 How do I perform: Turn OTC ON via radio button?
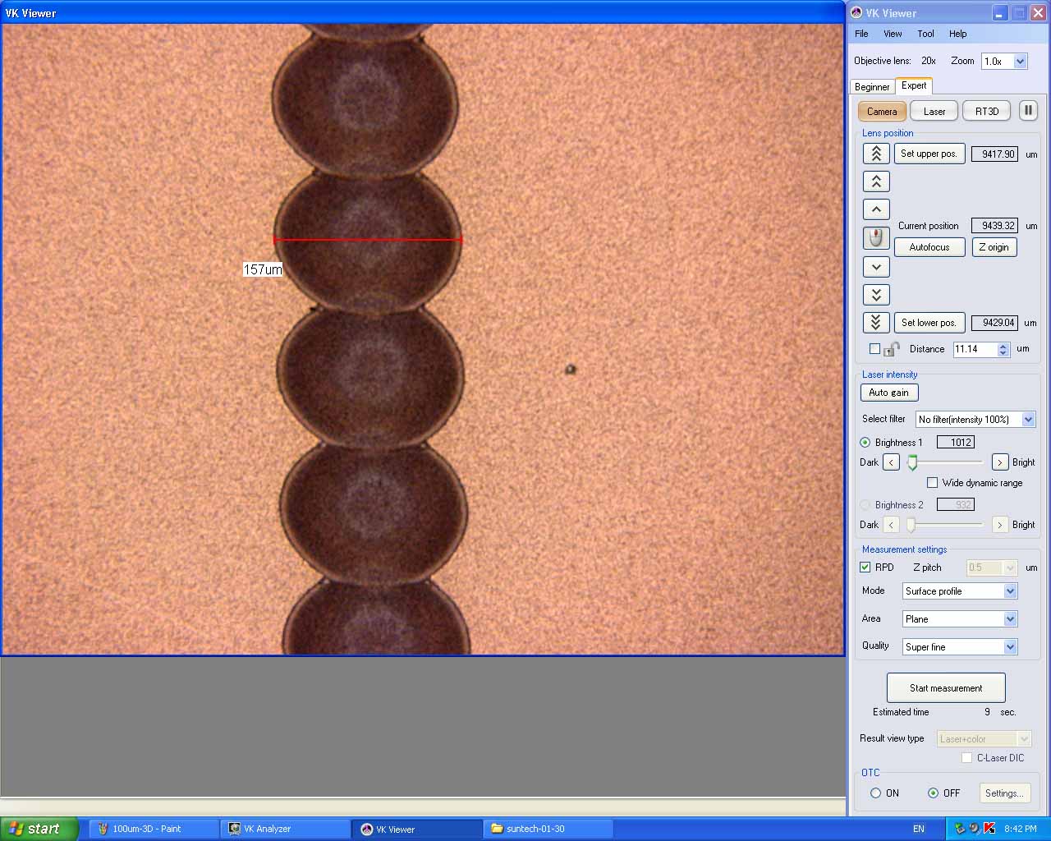874,793
